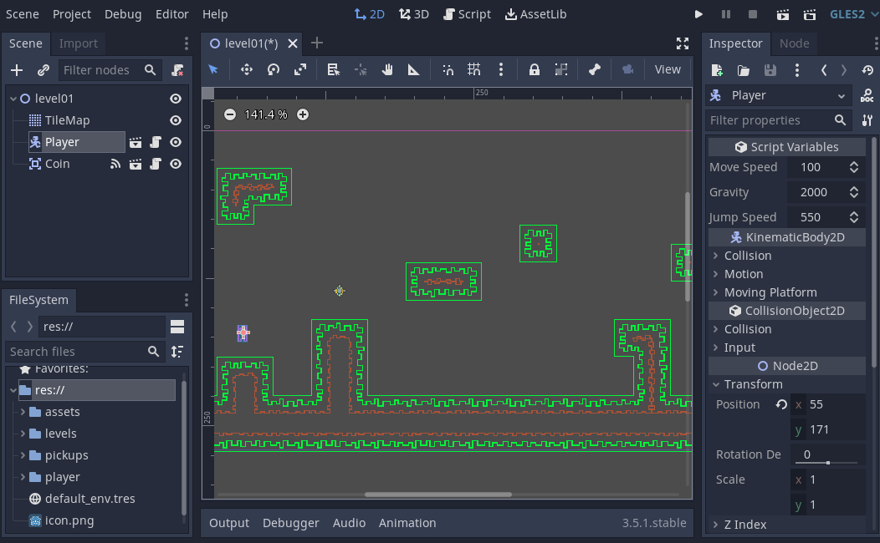
Task: Activate the Pan Mode hand tool
Action: pos(386,69)
